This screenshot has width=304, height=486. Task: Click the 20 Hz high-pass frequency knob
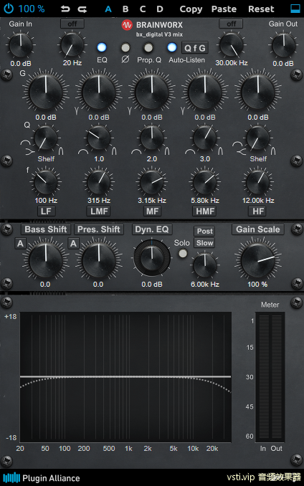(x=72, y=45)
